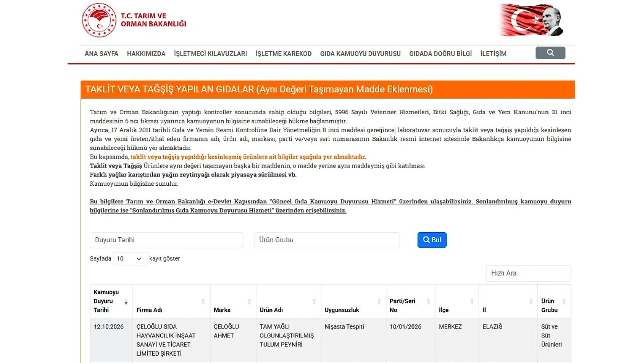This screenshot has width=642, height=363.
Task: Sort table by Firma Adı column
Action: click(203, 301)
